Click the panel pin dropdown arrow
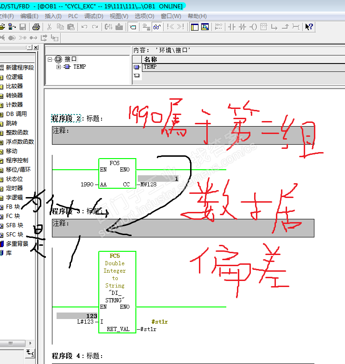The image size is (345, 364). (30, 47)
